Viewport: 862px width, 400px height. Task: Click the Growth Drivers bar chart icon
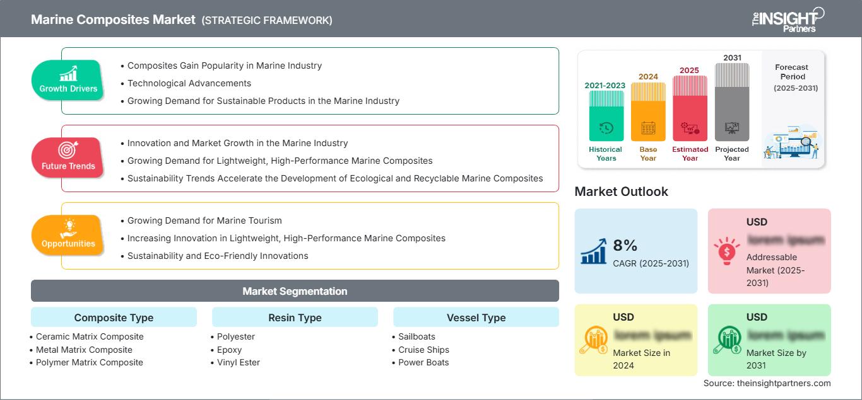pyautogui.click(x=68, y=73)
